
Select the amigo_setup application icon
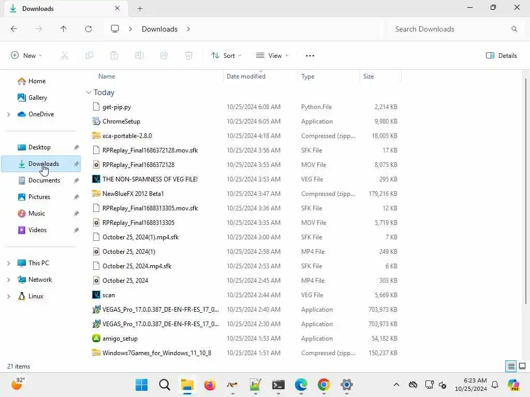pos(96,338)
